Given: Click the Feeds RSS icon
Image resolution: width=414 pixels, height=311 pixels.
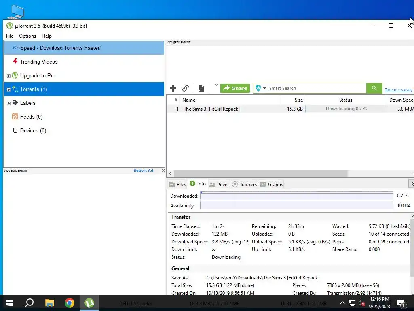Looking at the screenshot, I should click(x=15, y=116).
